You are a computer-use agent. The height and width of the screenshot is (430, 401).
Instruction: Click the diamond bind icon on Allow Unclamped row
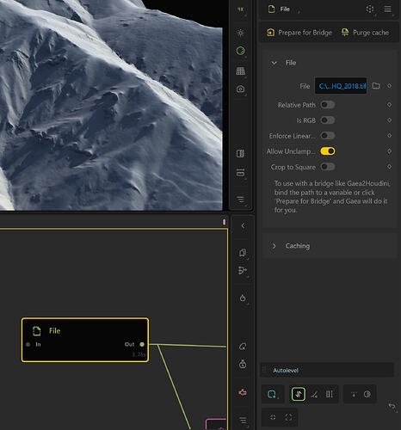click(x=389, y=151)
